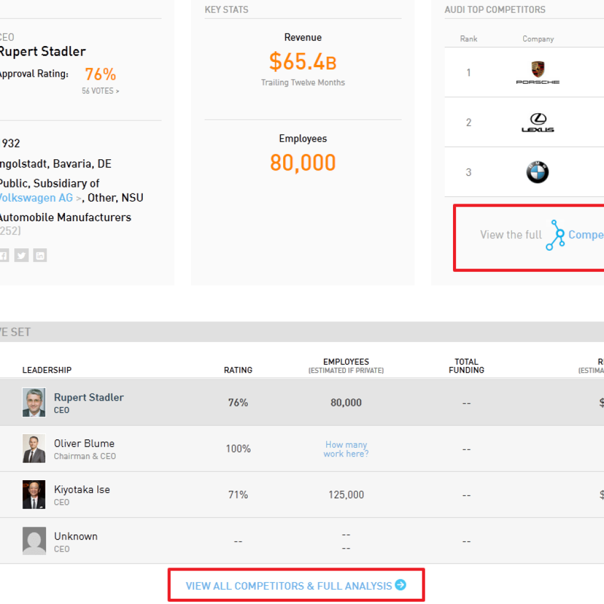Click the 71% rating for Kiyotaka Ise
The image size is (604, 604).
[238, 495]
